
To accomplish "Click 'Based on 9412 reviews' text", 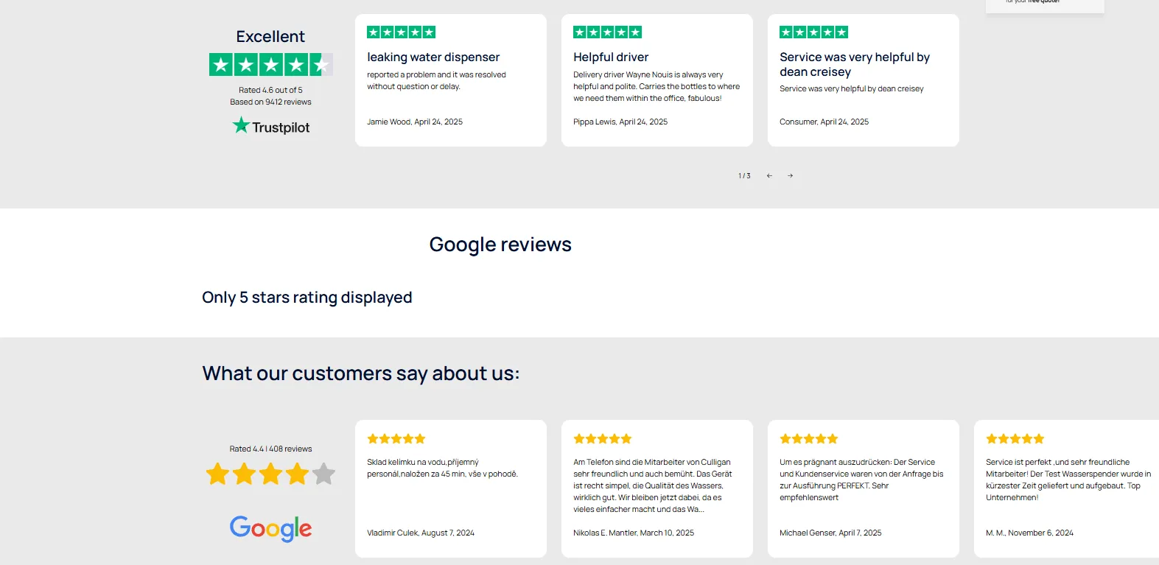I will coord(270,102).
